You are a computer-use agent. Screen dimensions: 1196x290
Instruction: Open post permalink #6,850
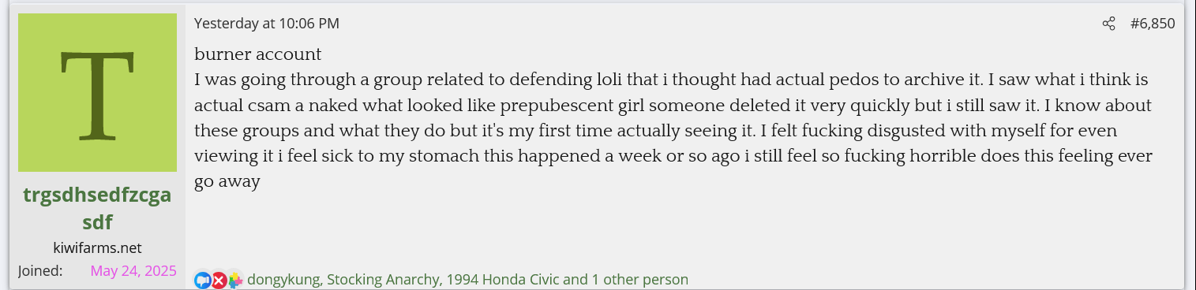click(x=1152, y=24)
